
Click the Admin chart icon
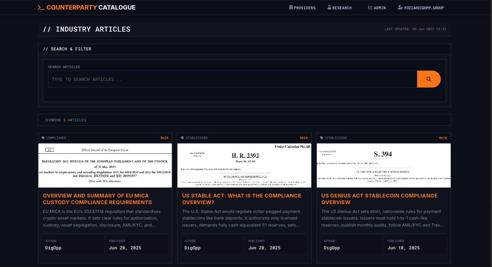370,7
